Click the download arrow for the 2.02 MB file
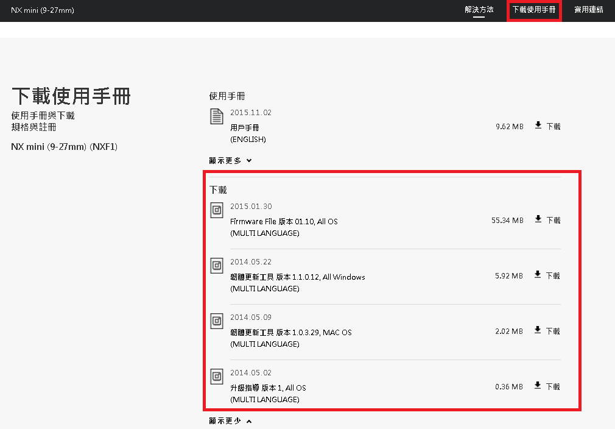 tap(538, 330)
